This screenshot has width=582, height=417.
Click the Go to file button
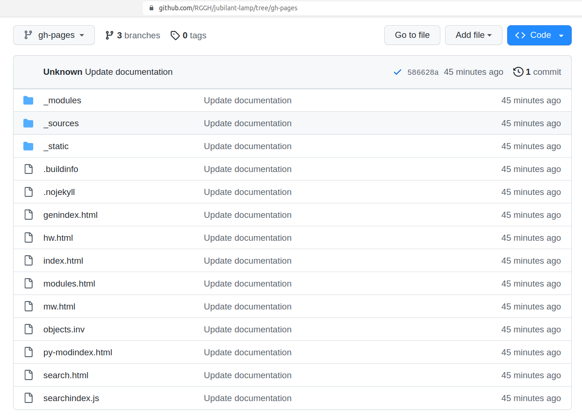click(412, 35)
